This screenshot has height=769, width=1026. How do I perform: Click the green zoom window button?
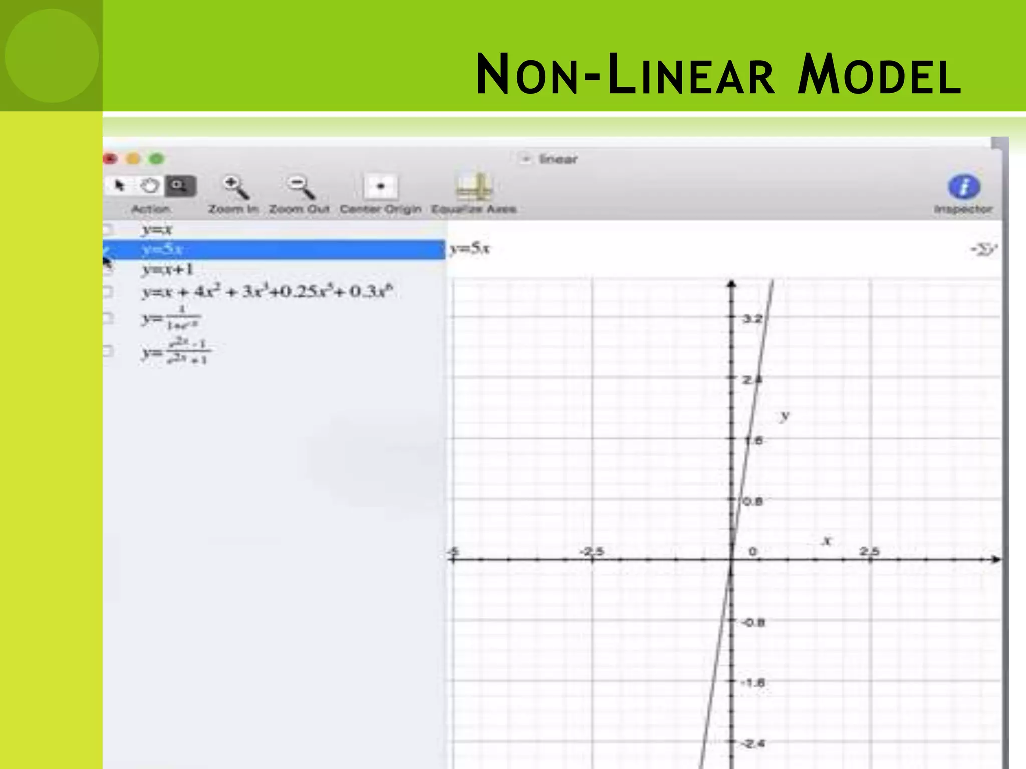click(157, 159)
